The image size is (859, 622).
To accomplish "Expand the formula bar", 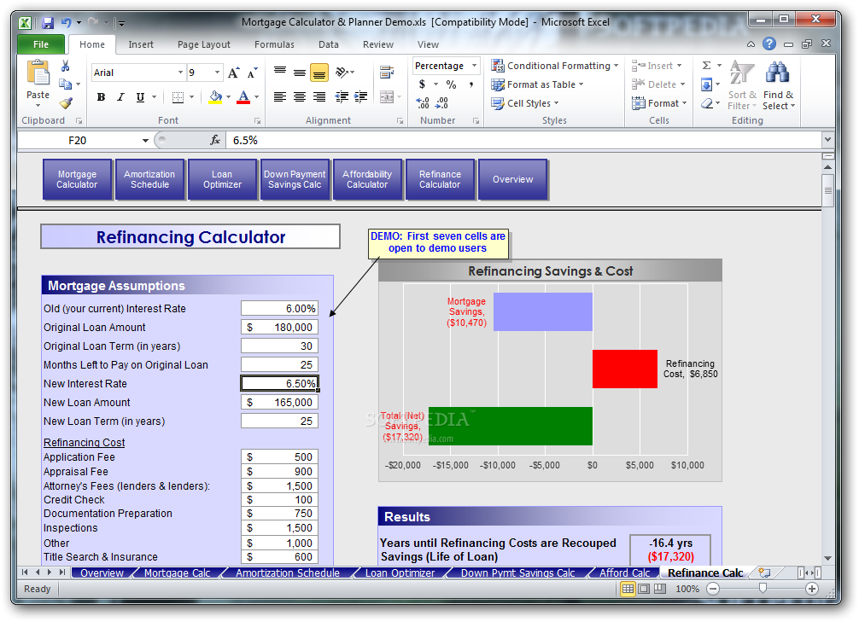I will 827,140.
